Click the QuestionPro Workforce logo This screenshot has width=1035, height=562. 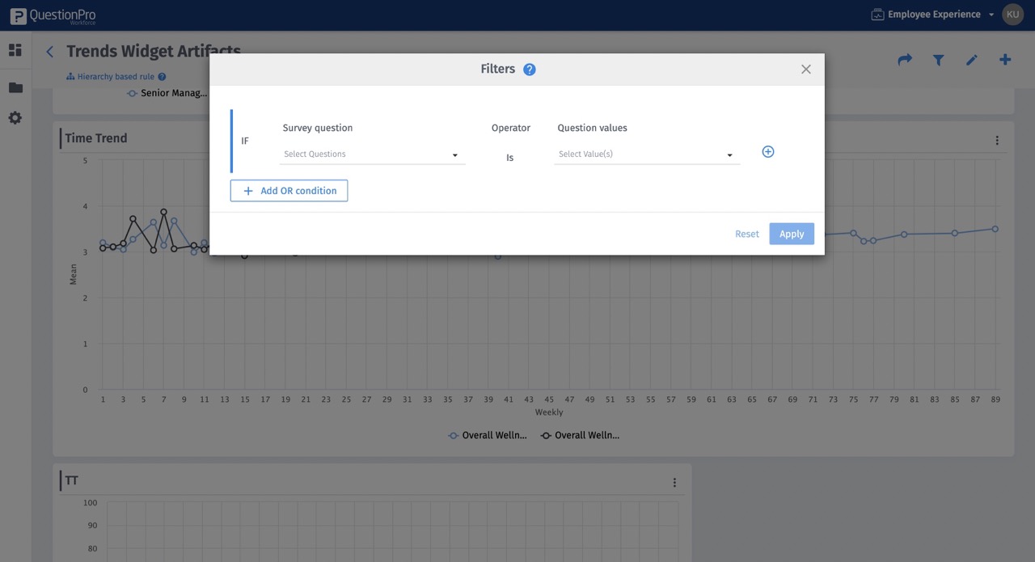pyautogui.click(x=53, y=15)
